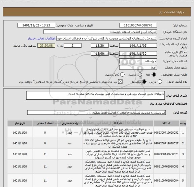Choose the جزیی purchase process option

[x=160, y=82]
